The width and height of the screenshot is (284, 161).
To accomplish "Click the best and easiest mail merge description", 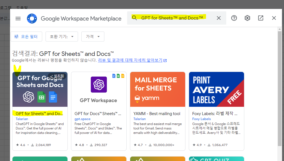I will 157,128.
